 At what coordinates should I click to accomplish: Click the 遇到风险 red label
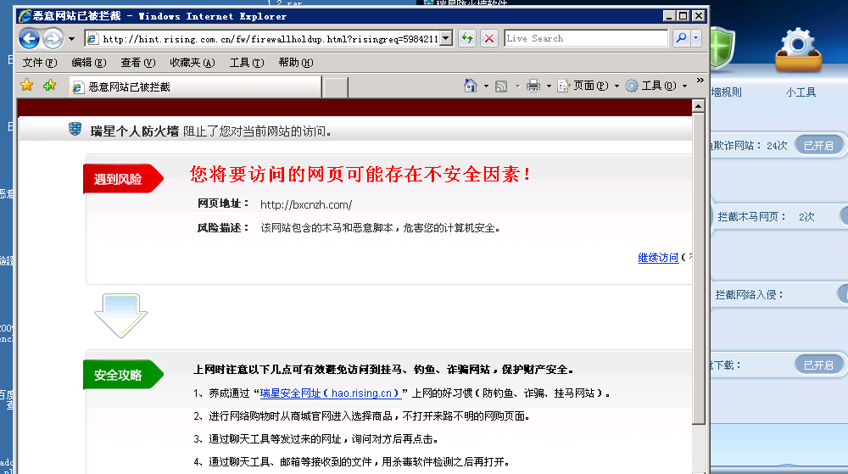point(123,178)
